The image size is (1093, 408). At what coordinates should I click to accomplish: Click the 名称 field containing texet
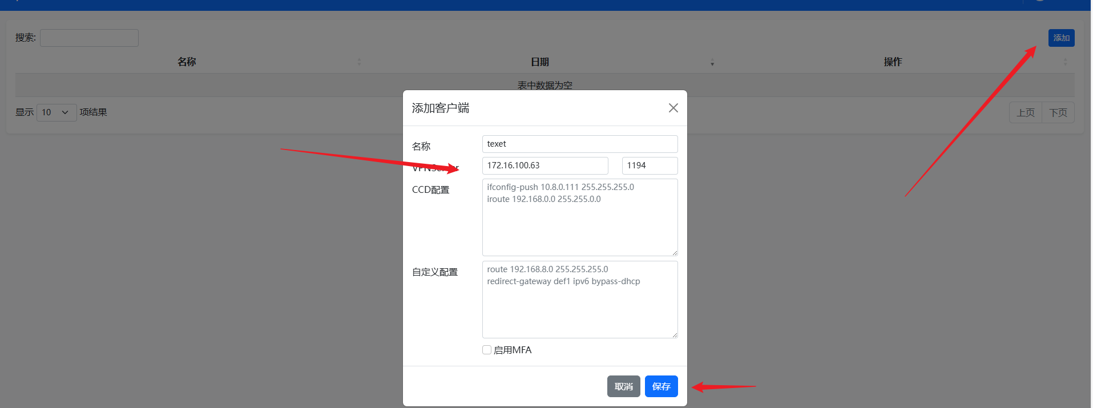click(579, 144)
